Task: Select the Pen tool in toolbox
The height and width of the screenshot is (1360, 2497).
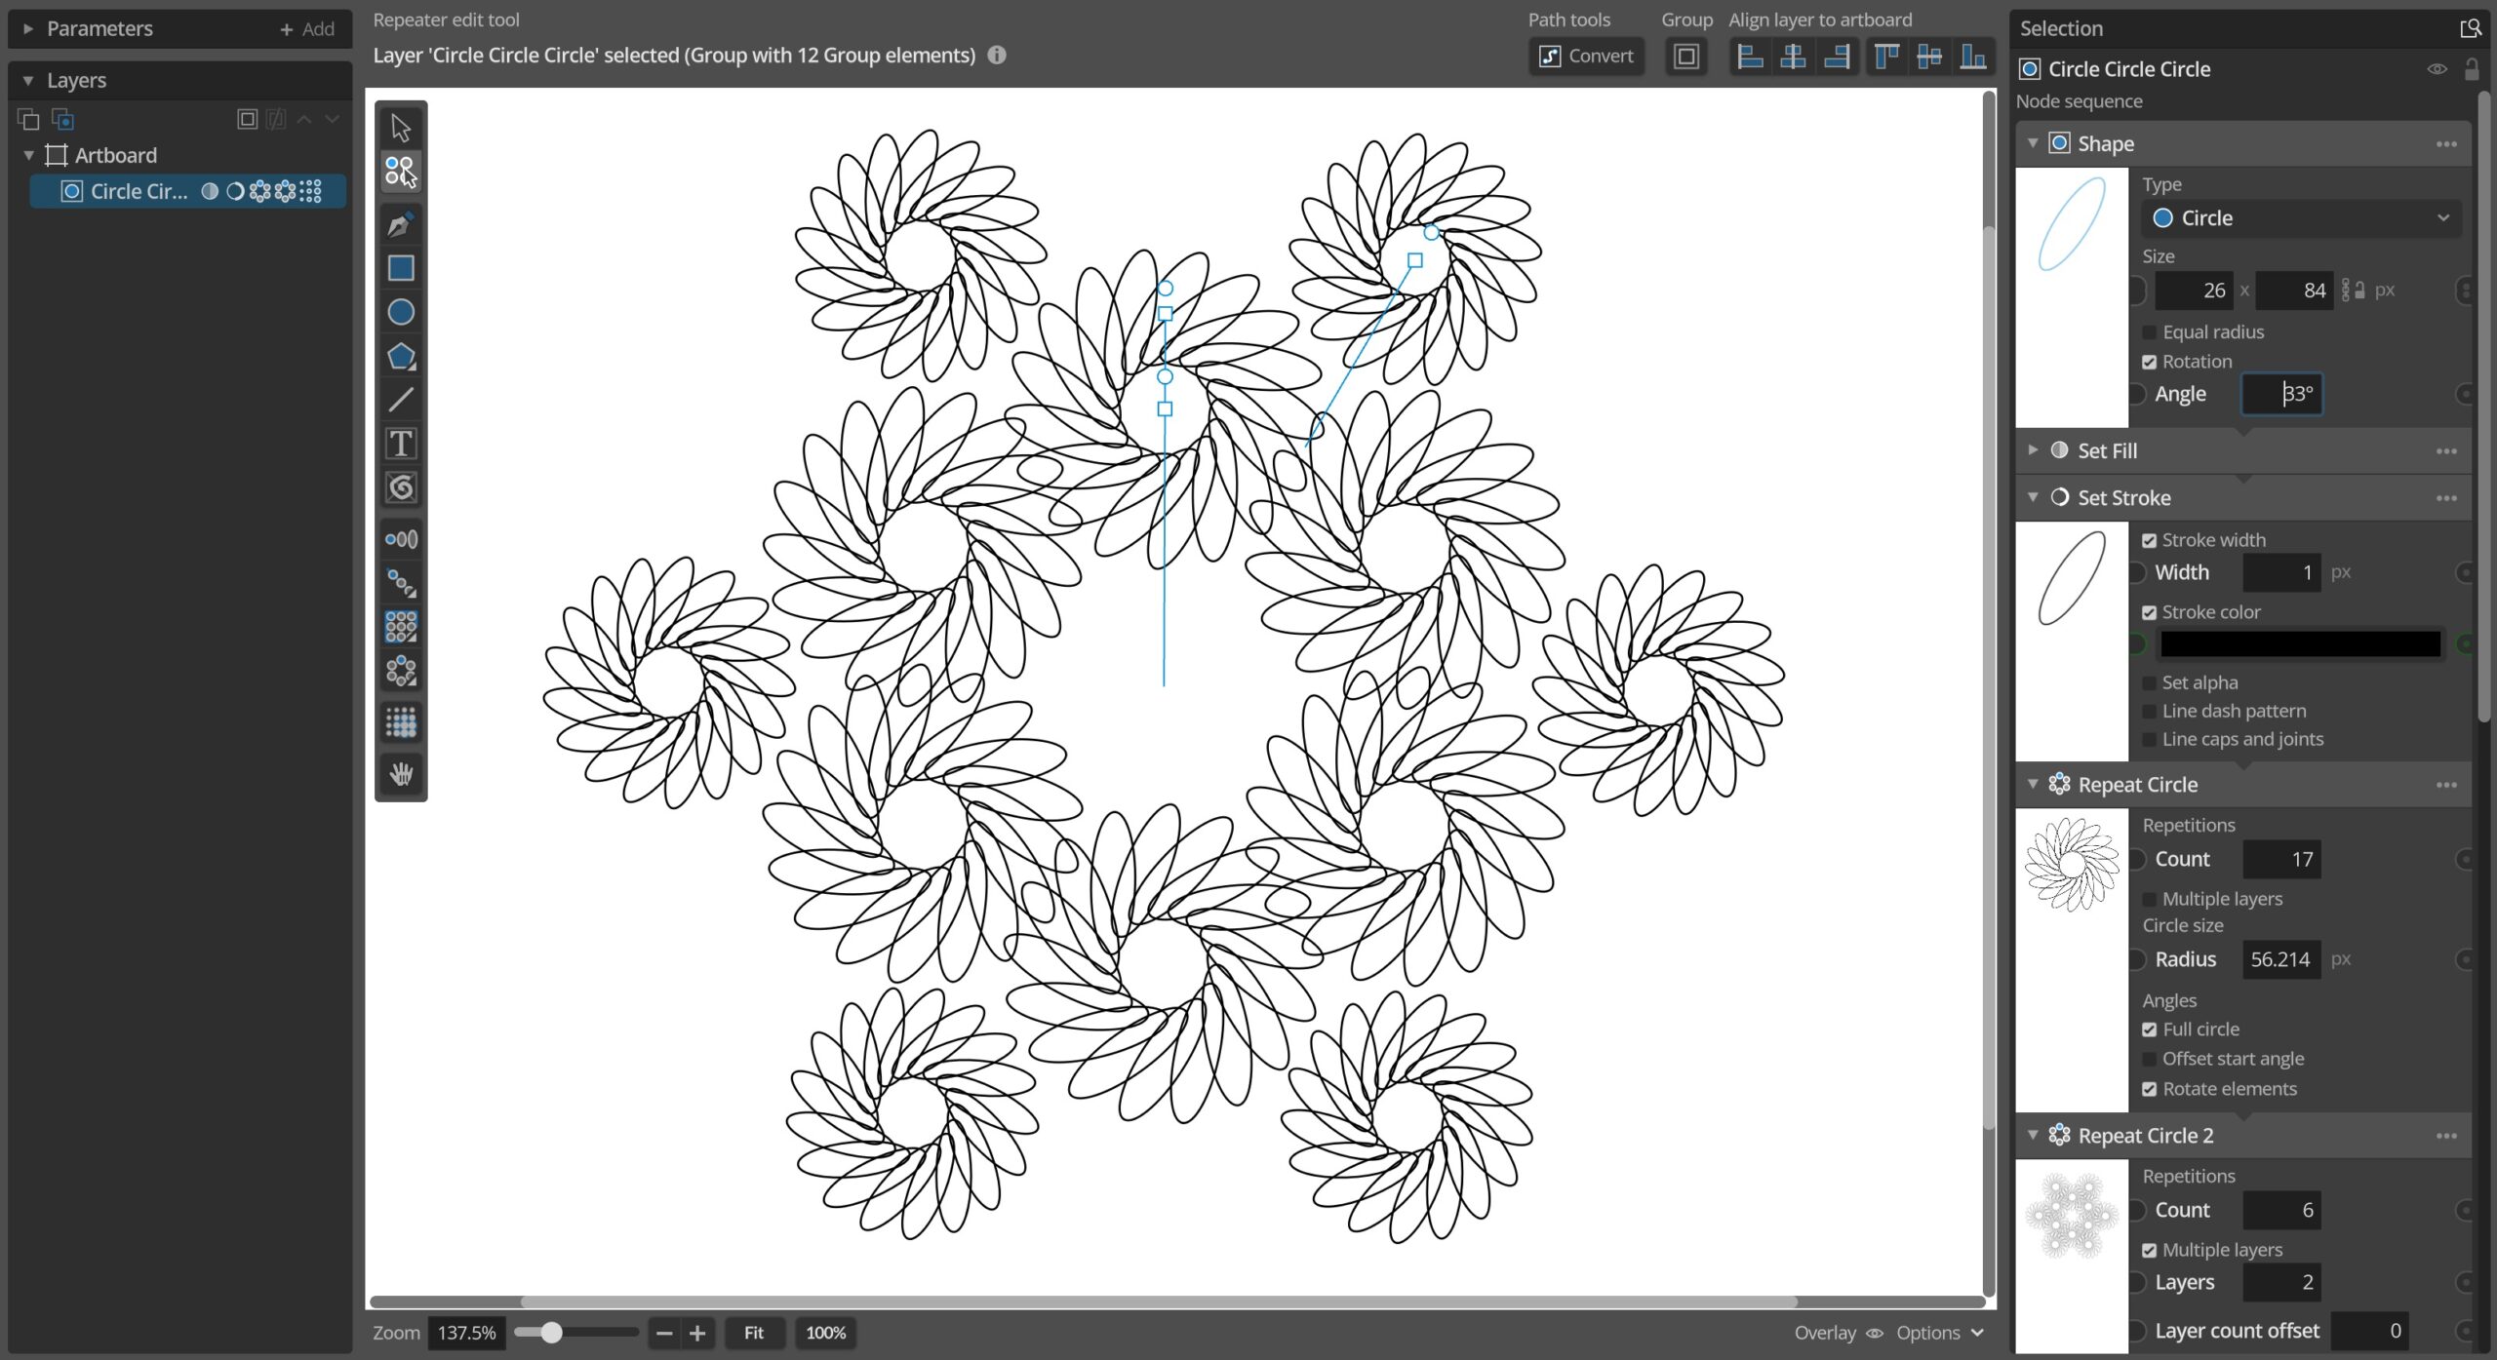Action: tap(400, 224)
